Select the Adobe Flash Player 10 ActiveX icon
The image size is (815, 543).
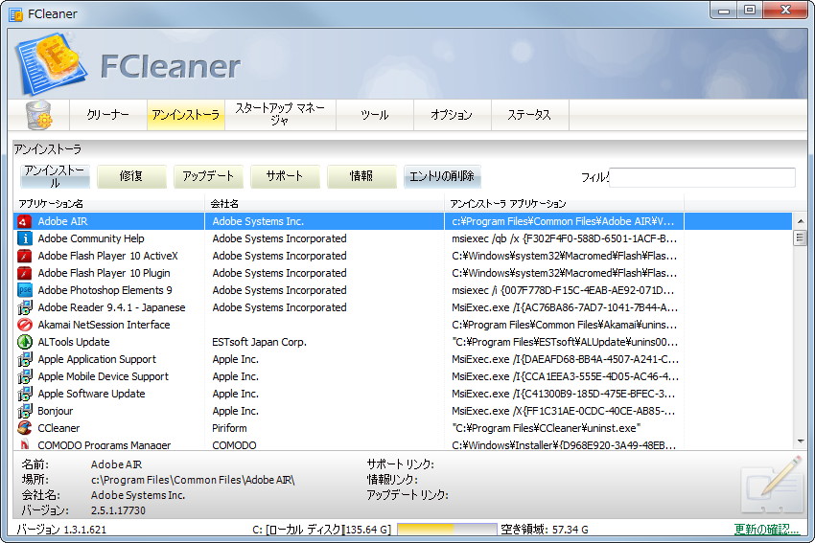pyautogui.click(x=24, y=256)
